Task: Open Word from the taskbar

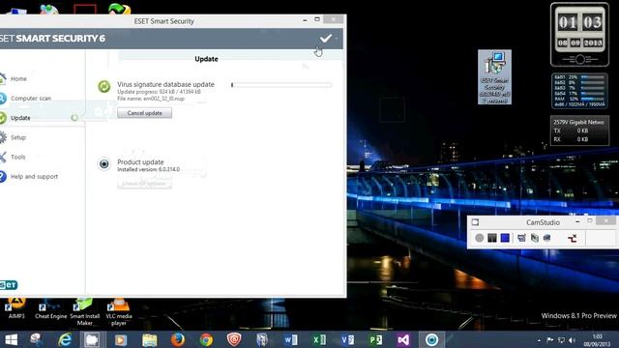Action: [290, 339]
